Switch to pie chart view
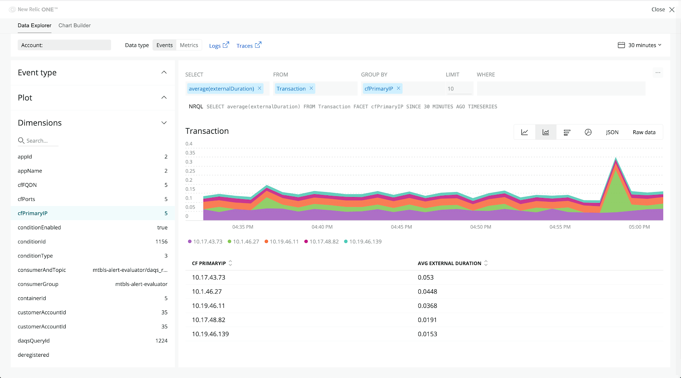The image size is (681, 378). click(588, 133)
